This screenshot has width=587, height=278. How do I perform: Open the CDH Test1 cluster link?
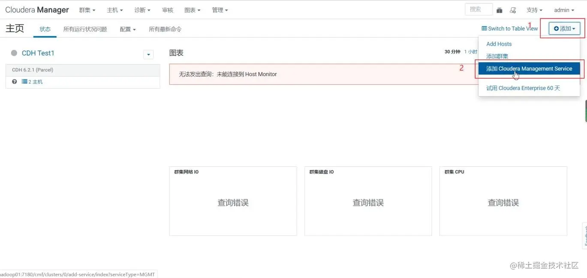38,53
